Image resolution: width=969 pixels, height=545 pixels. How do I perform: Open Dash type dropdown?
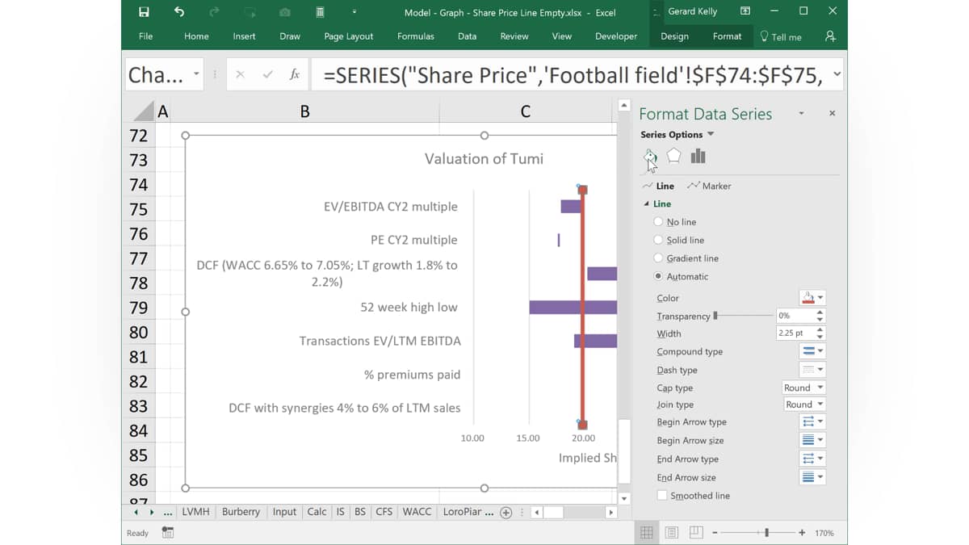(x=812, y=370)
